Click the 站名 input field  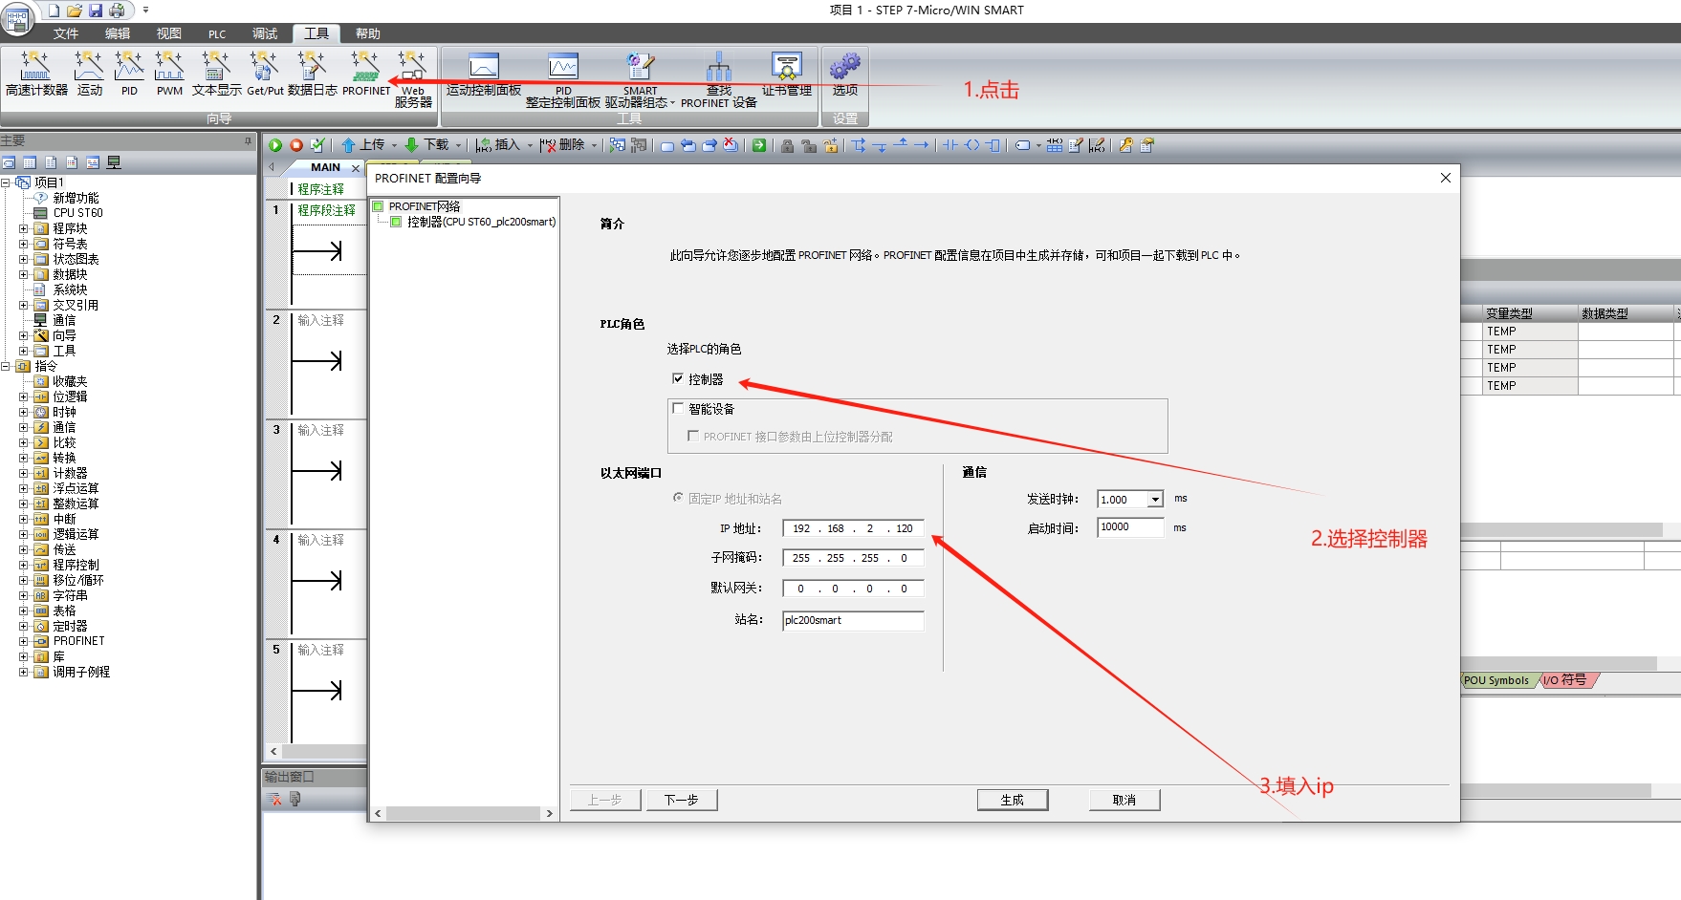(x=852, y=621)
